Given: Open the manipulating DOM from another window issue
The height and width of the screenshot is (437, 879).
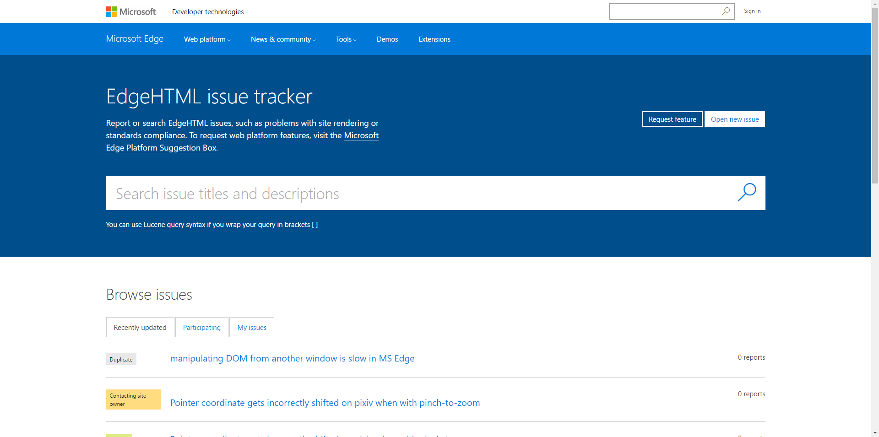Looking at the screenshot, I should (x=292, y=358).
